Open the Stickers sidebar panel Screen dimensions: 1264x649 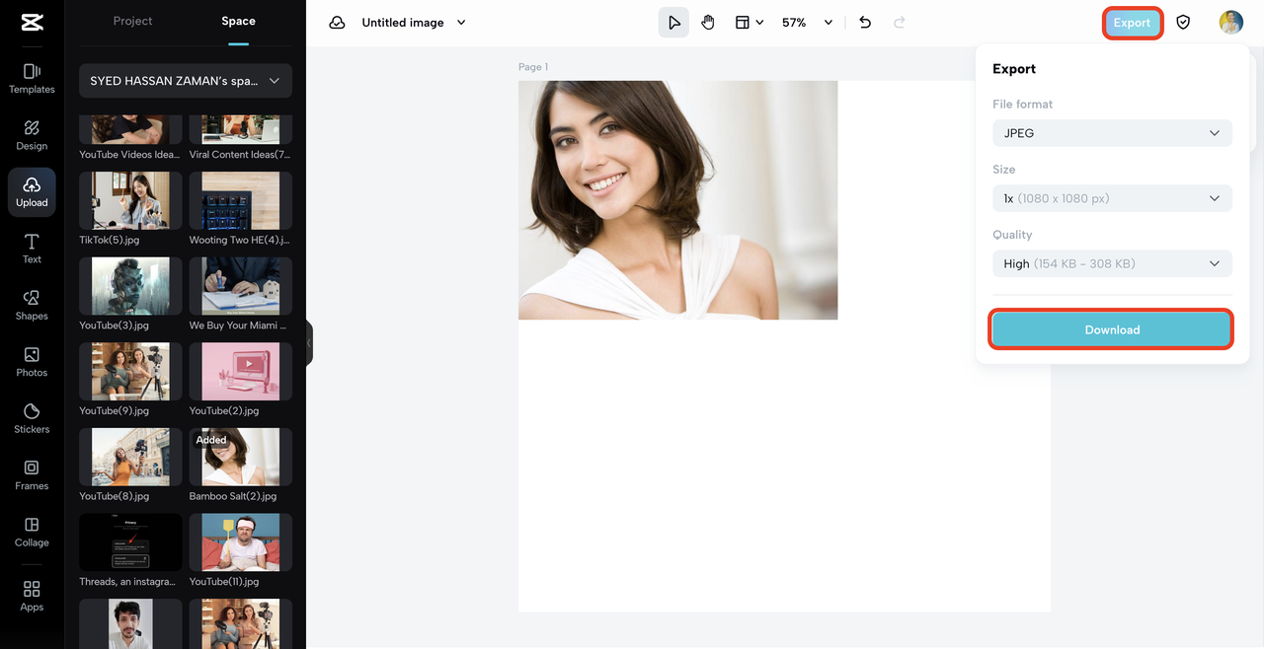pos(32,418)
